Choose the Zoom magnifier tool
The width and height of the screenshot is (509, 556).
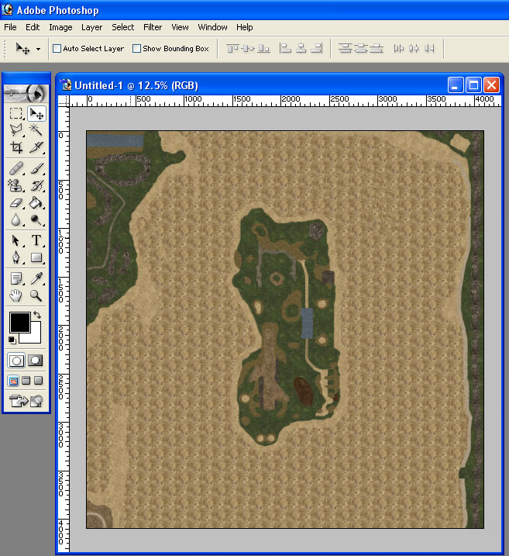click(36, 295)
